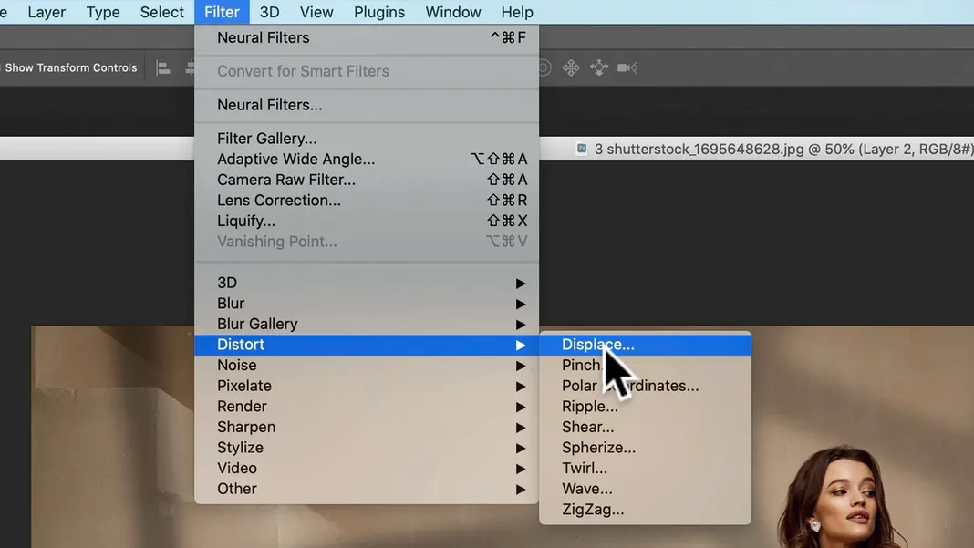Open the Window menu
974x548 pixels.
[453, 12]
